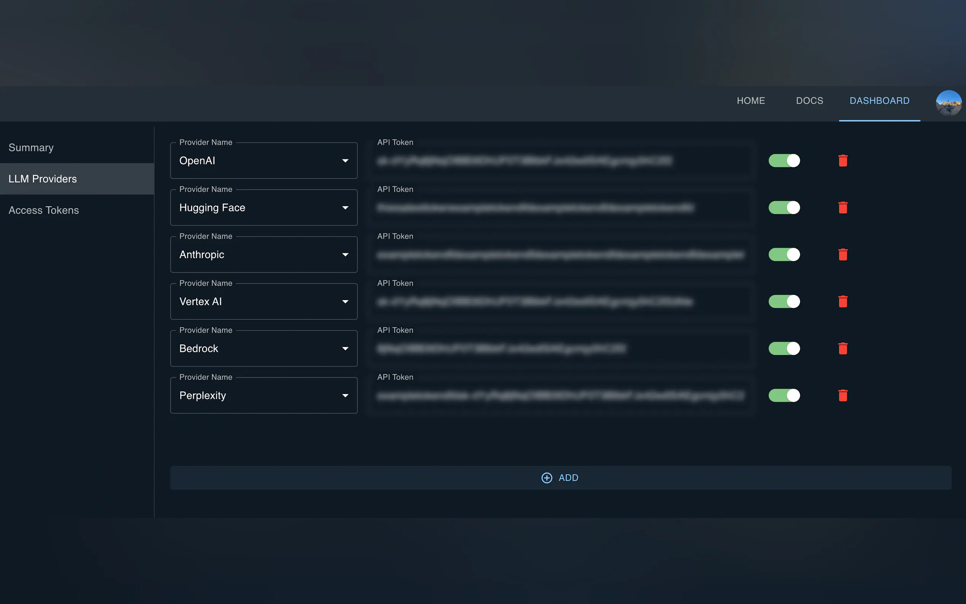Open the DOCS tab

coord(809,101)
